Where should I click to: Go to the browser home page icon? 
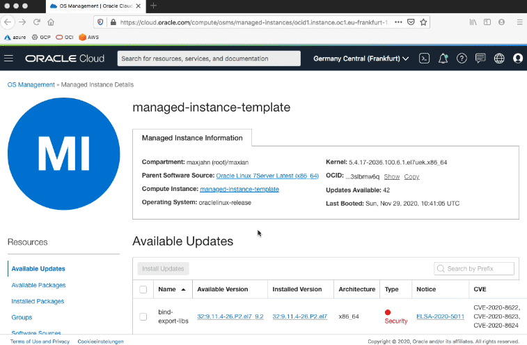click(51, 22)
